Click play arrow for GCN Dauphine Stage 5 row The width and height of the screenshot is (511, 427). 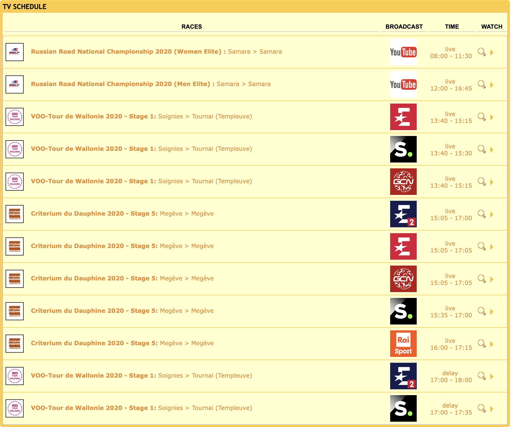coord(492,279)
